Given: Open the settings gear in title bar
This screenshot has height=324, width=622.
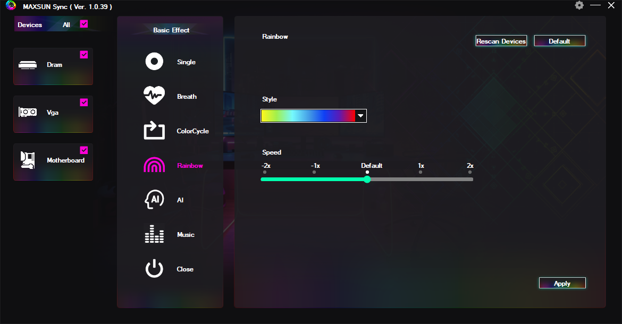Looking at the screenshot, I should click(579, 5).
